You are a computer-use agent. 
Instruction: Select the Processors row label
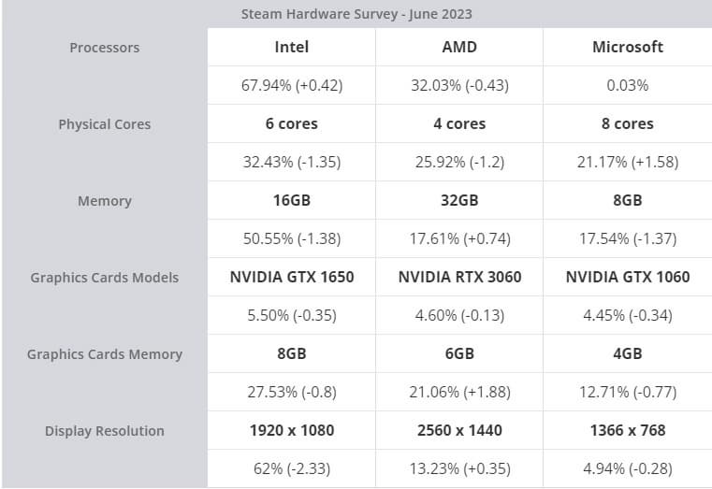(x=105, y=48)
